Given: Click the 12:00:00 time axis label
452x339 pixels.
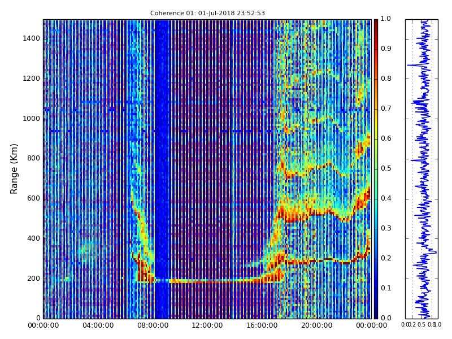Looking at the screenshot, I should click(207, 325).
